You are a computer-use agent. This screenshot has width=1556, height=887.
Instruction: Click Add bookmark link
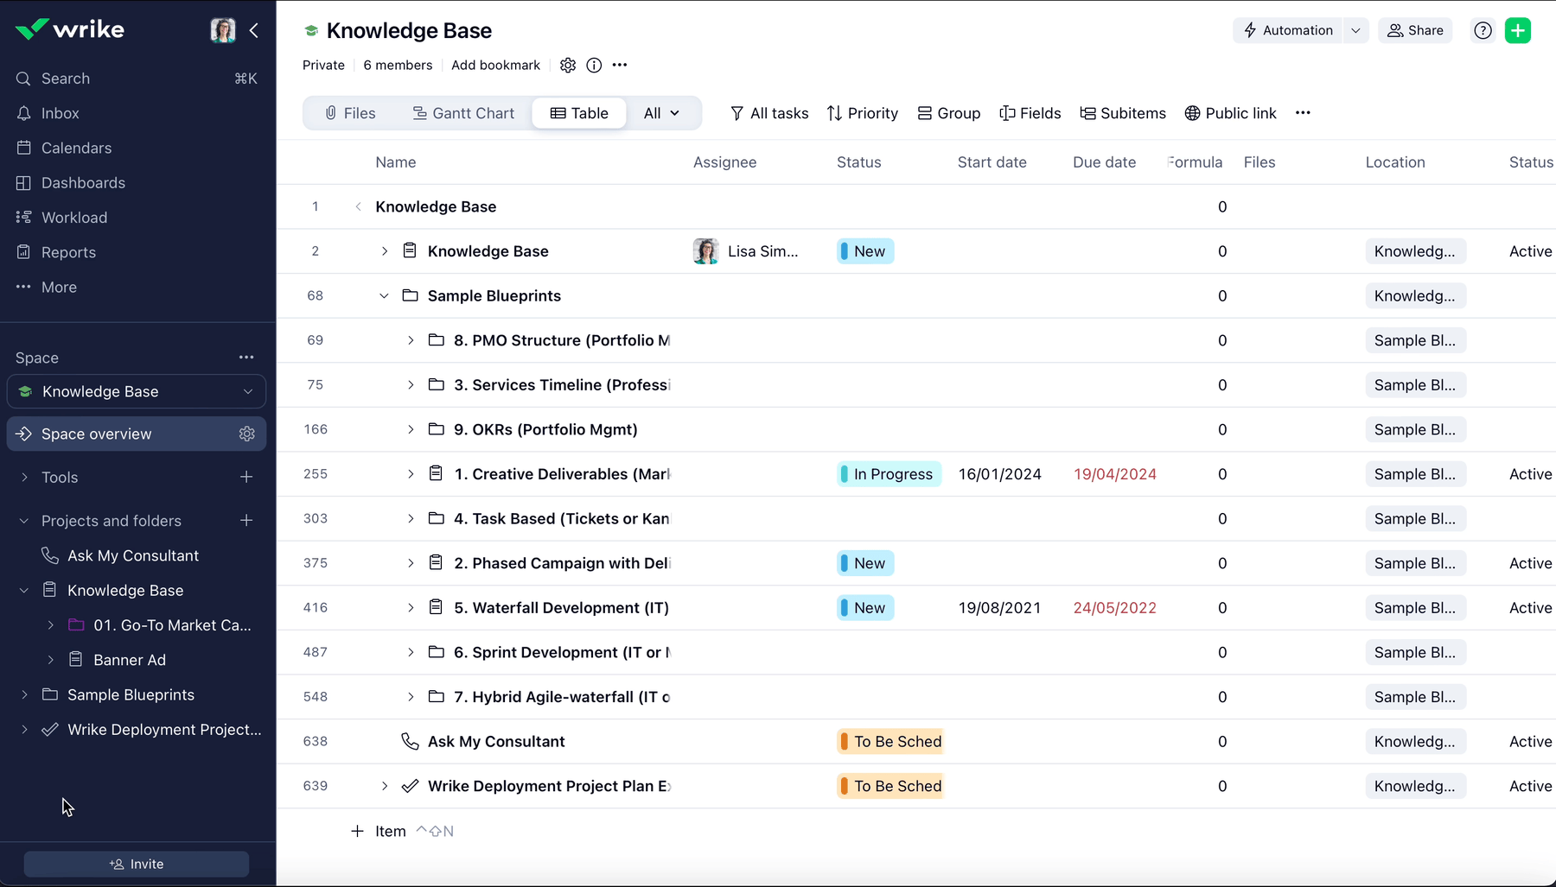(x=495, y=65)
